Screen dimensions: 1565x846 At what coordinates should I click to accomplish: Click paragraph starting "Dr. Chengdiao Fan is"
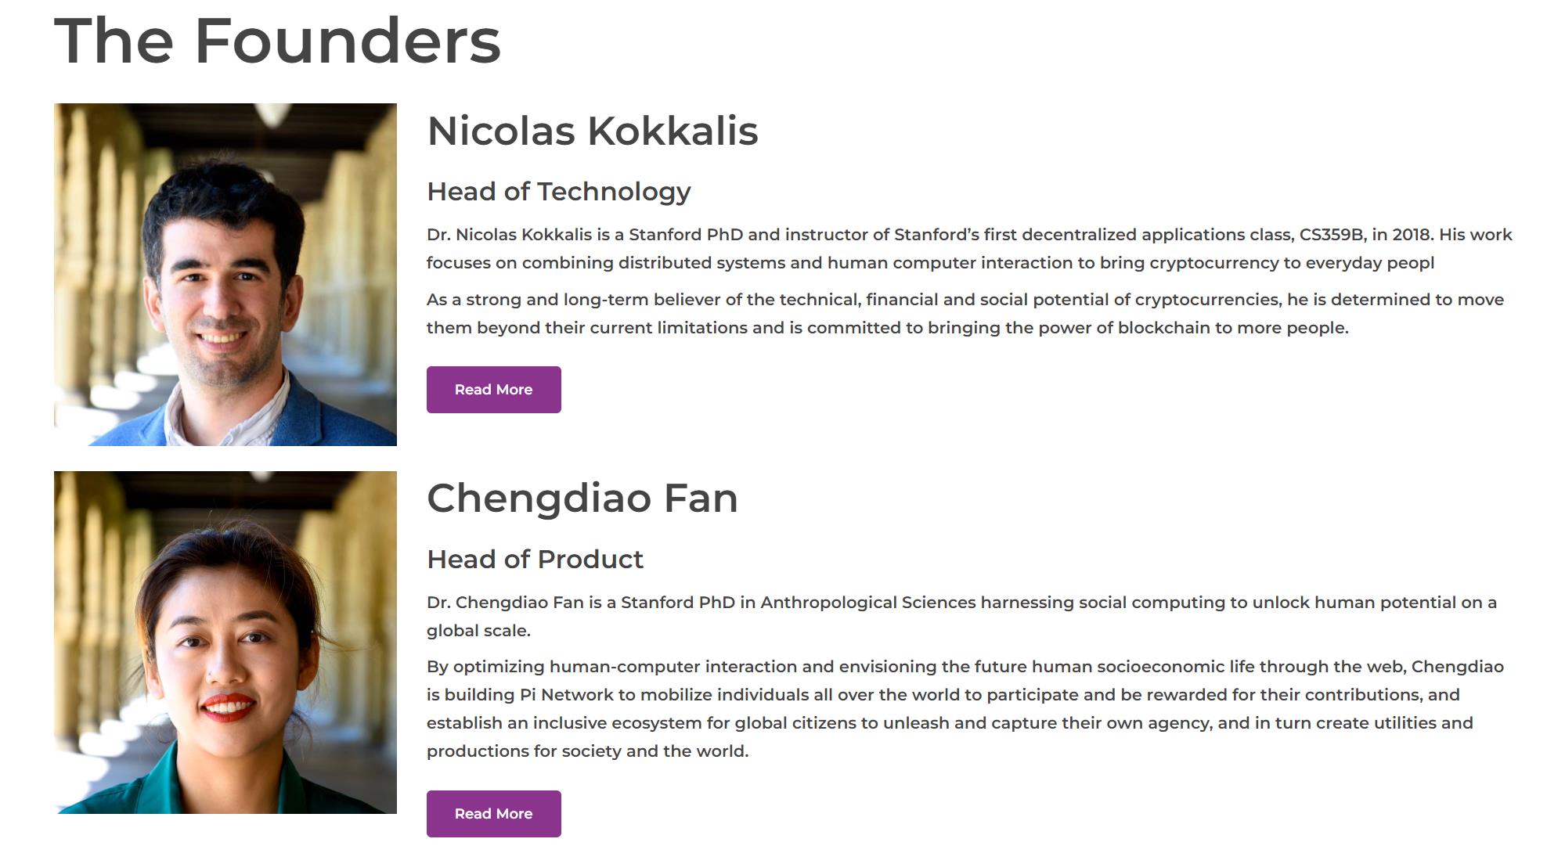tap(961, 617)
